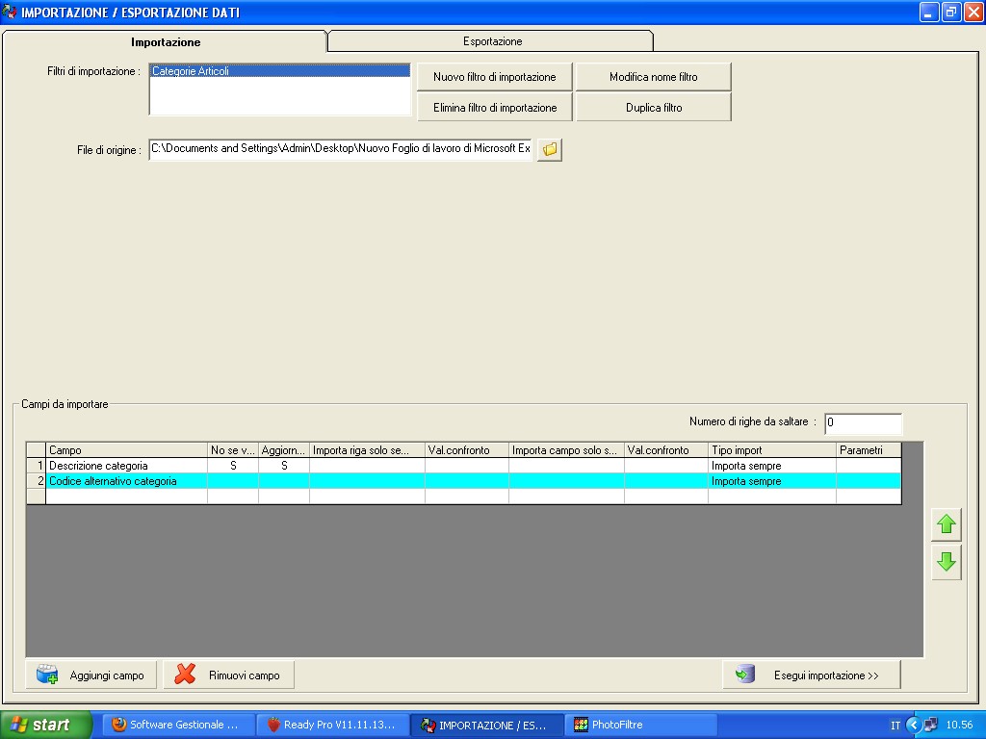Click the S value under No se v... column
Viewport: 986px width, 739px height.
233,466
